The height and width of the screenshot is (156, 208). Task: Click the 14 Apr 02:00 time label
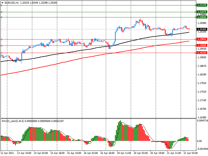pyautogui.click(x=41, y=153)
